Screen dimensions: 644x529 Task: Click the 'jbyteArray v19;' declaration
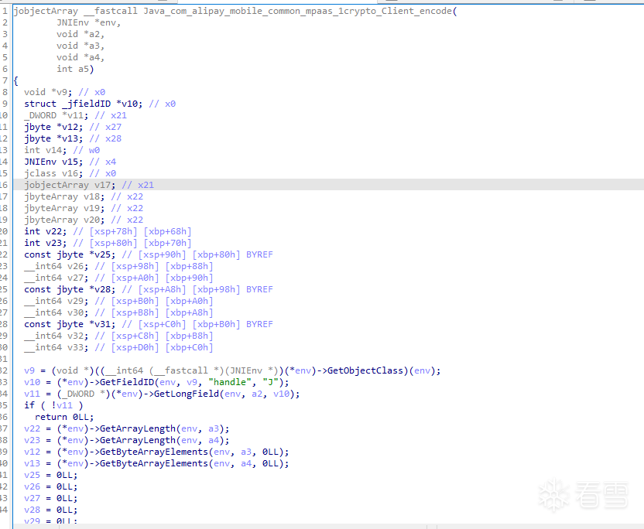pos(64,208)
